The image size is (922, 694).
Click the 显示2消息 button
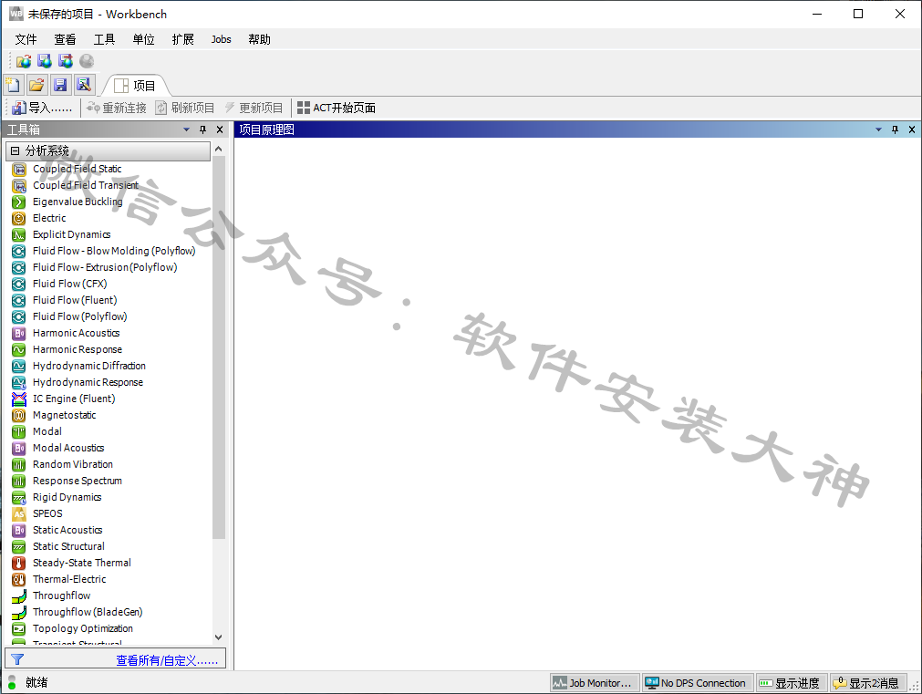pyautogui.click(x=868, y=683)
